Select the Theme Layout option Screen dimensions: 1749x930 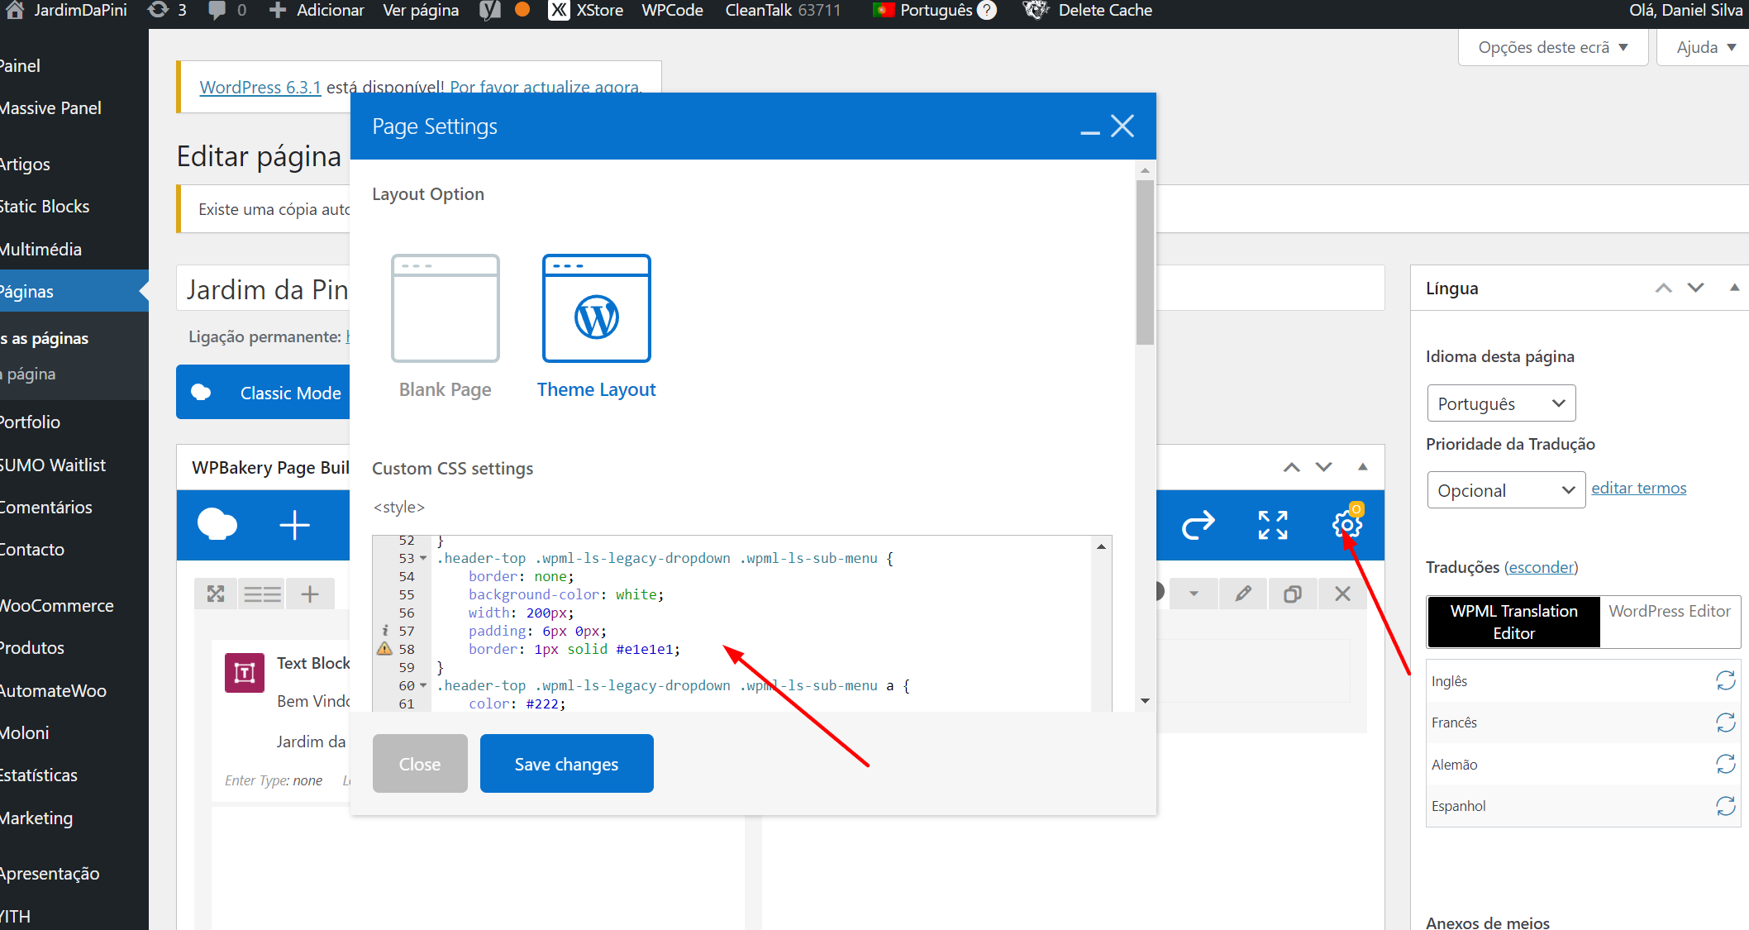pos(596,327)
